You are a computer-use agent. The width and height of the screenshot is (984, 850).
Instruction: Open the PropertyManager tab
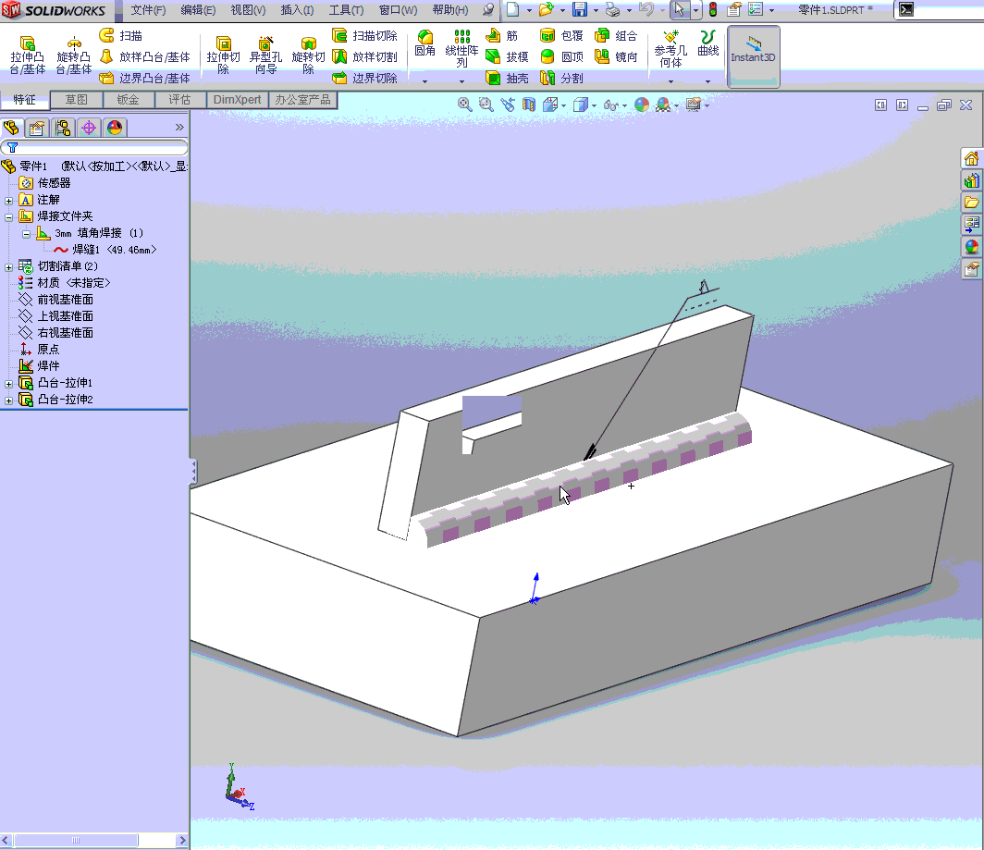coord(37,128)
